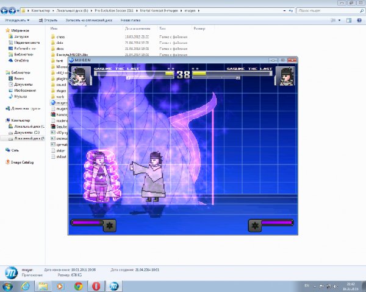Click the Открыть toolbar button
The height and width of the screenshot is (292, 366).
[48, 20]
